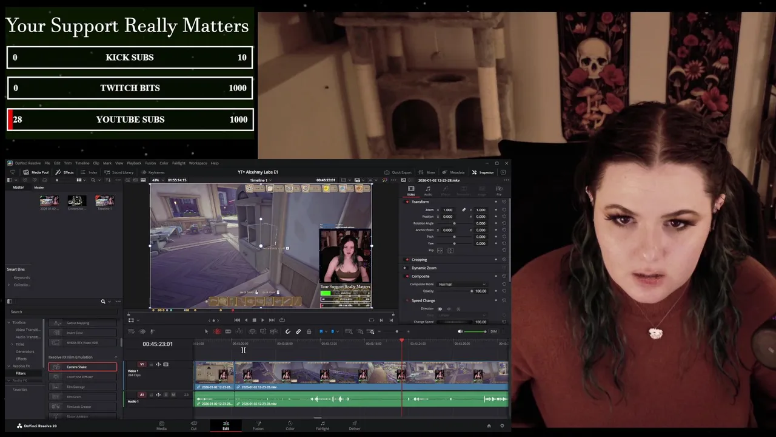This screenshot has width=776, height=437.
Task: Solo the Audio 1 track
Action: pos(166,395)
